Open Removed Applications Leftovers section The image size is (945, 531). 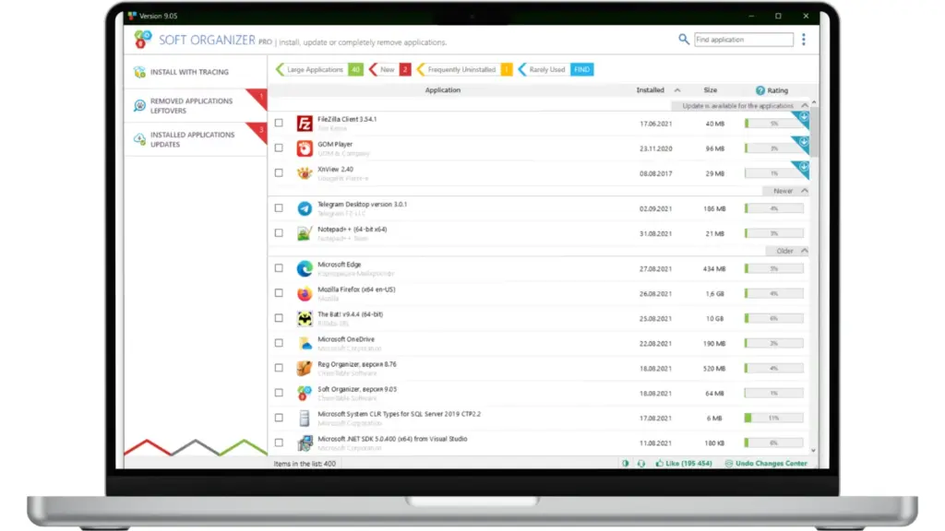(192, 106)
